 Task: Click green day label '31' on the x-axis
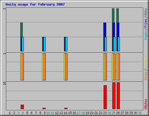coord(140,113)
